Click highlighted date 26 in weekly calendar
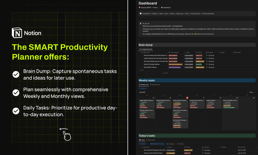This screenshot has width=258, height=155. pyautogui.click(x=187, y=98)
